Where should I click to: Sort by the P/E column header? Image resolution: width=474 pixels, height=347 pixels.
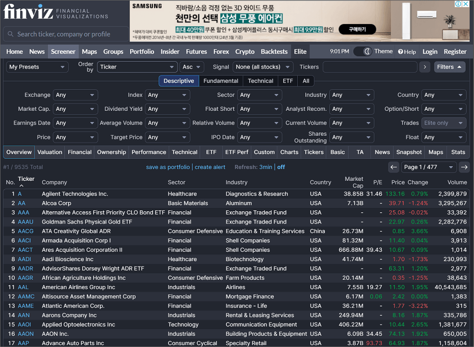(377, 182)
